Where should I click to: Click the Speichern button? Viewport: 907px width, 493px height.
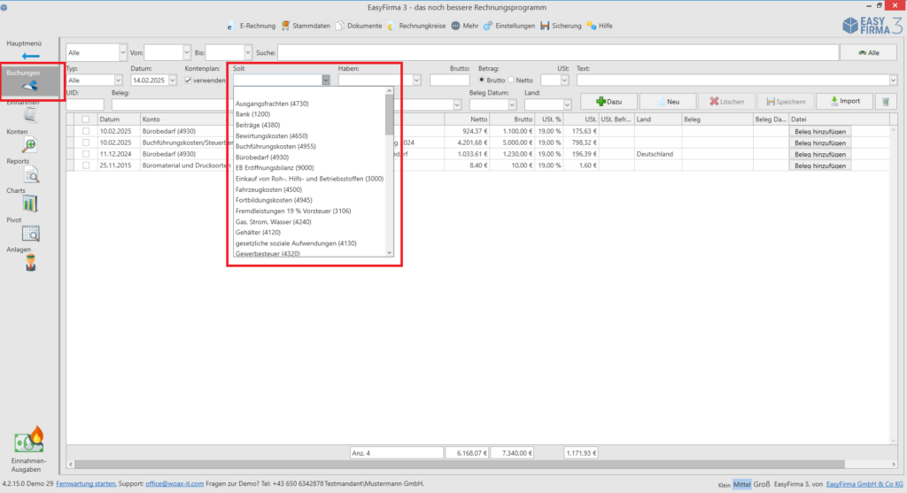[x=787, y=102]
